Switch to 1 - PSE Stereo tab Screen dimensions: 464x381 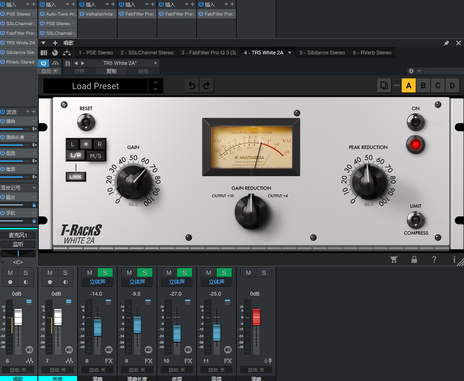pyautogui.click(x=95, y=53)
